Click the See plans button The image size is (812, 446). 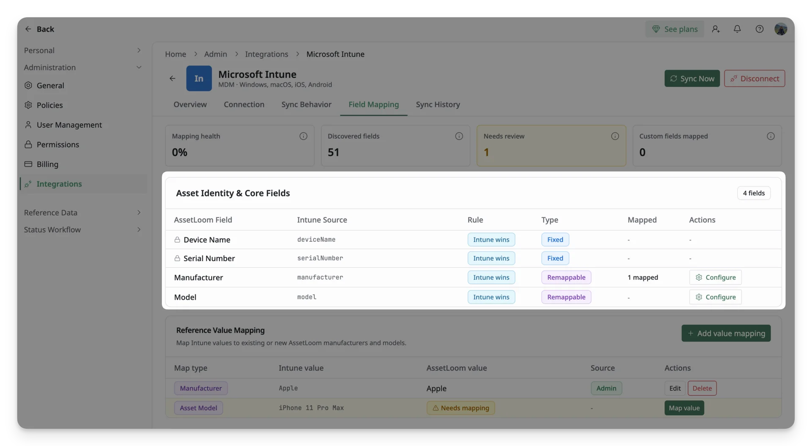675,29
